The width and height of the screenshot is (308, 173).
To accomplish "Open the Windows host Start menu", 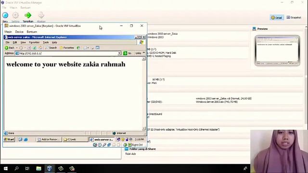I will [6, 169].
